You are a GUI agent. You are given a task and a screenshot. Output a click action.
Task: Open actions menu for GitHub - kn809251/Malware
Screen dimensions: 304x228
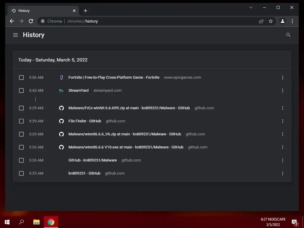tap(283, 160)
